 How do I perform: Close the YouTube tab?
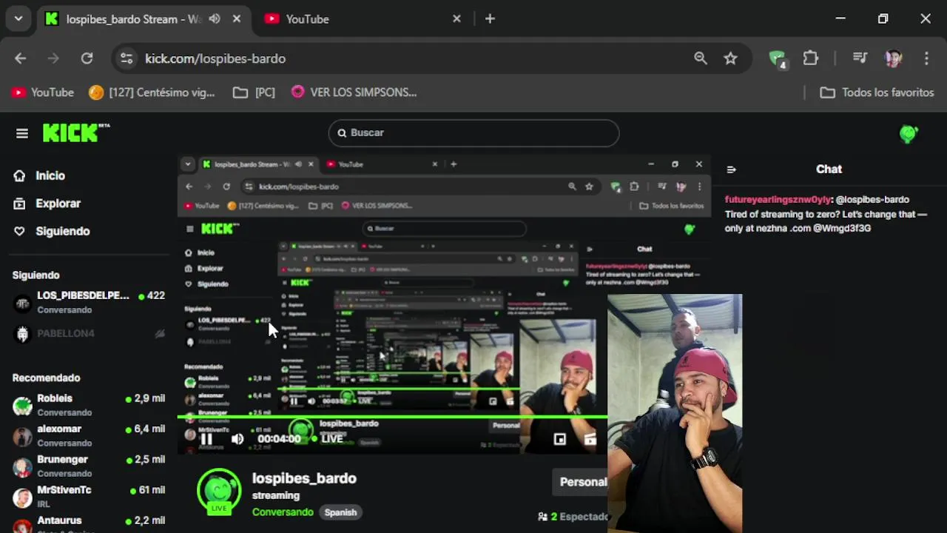[457, 19]
